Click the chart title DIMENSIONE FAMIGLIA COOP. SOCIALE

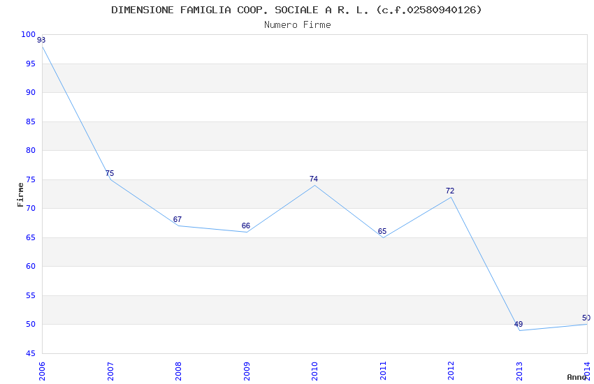(x=296, y=10)
